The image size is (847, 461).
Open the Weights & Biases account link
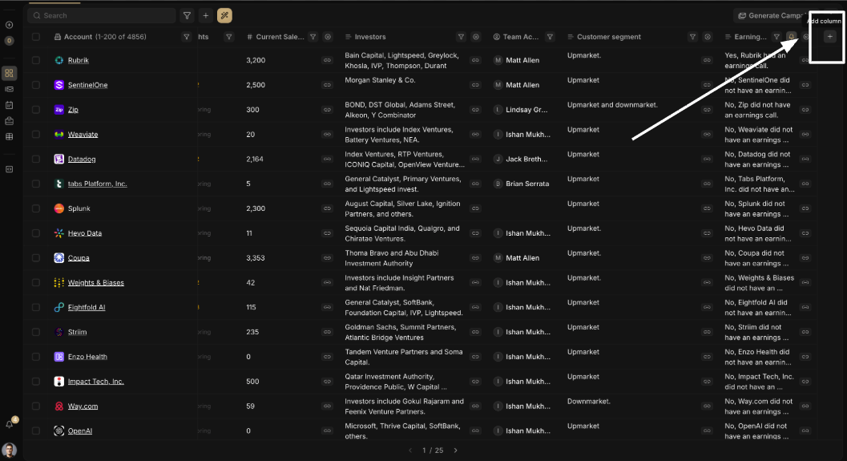click(x=95, y=283)
